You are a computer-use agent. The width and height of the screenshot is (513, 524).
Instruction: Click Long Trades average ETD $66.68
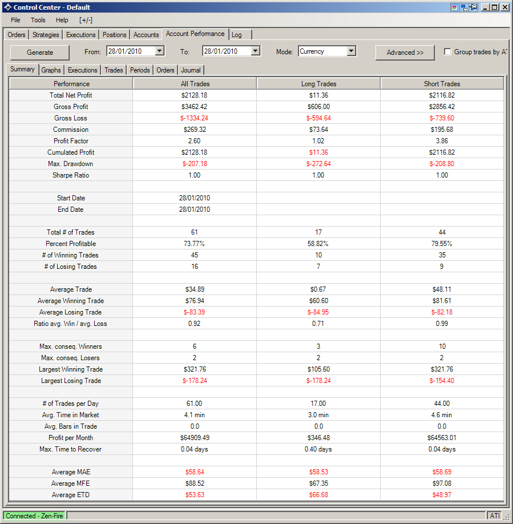(318, 494)
